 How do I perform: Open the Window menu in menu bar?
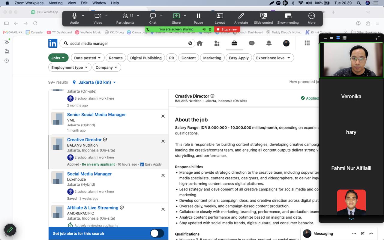point(99,3)
